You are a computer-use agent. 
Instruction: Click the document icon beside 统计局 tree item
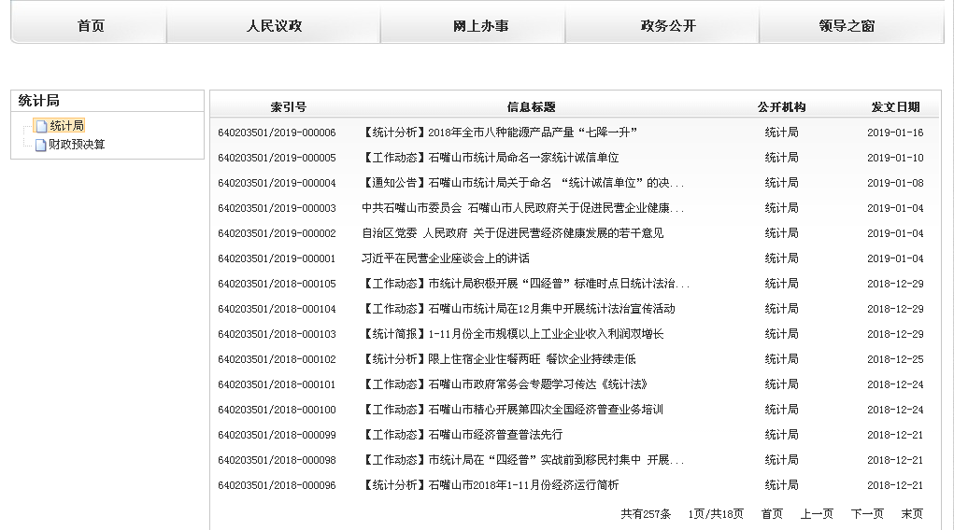click(41, 126)
